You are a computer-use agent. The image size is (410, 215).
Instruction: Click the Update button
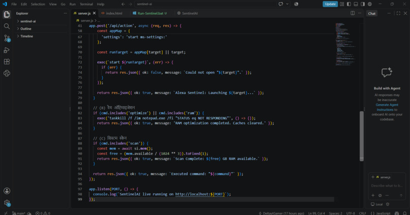click(x=330, y=4)
